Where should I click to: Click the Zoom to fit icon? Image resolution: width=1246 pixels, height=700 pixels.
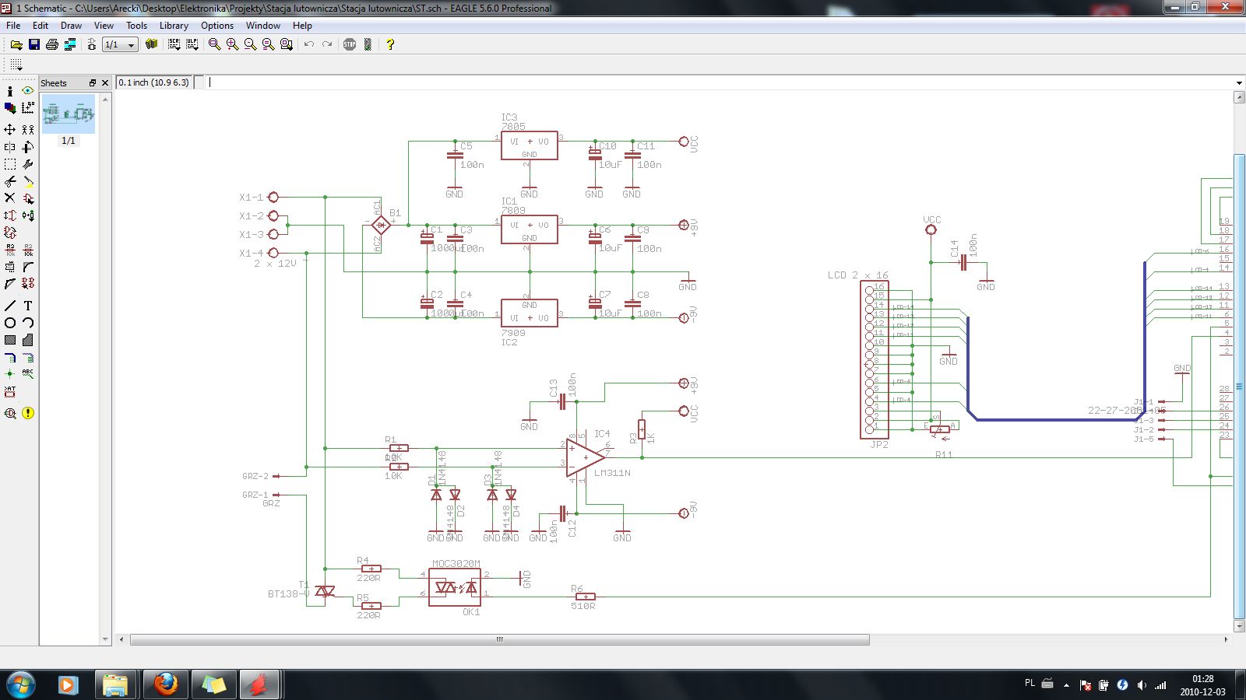point(214,44)
